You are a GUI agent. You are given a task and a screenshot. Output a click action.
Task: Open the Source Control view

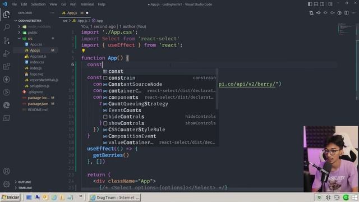6,40
